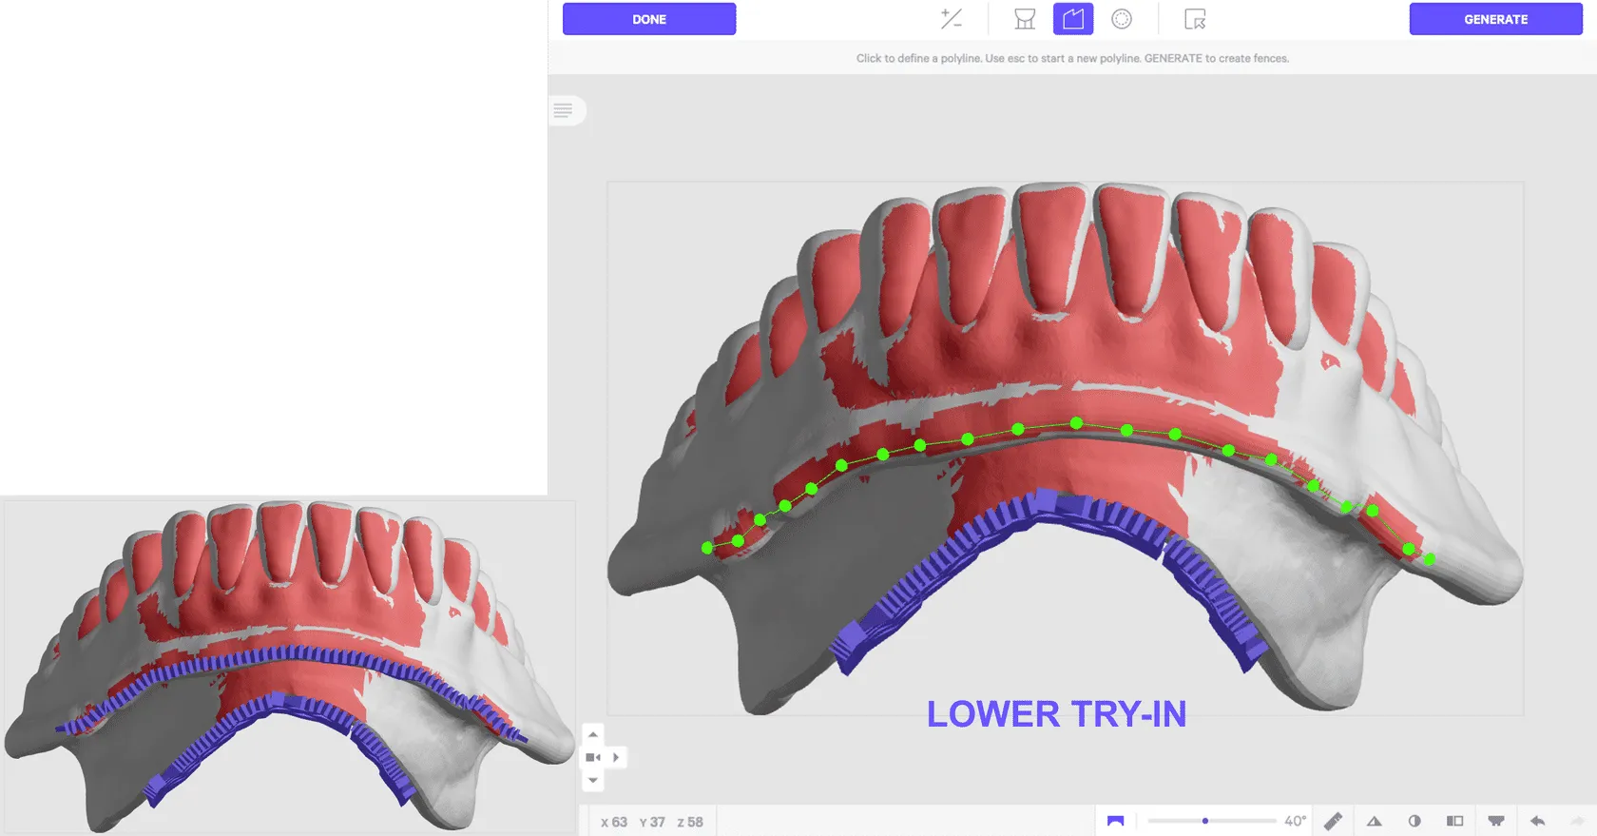Click the leftmost green polyline point
This screenshot has height=836, width=1597.
(x=707, y=548)
